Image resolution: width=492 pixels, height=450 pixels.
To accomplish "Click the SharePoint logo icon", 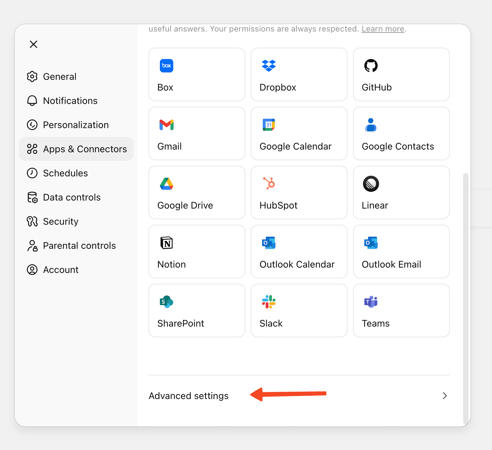I will [x=167, y=302].
